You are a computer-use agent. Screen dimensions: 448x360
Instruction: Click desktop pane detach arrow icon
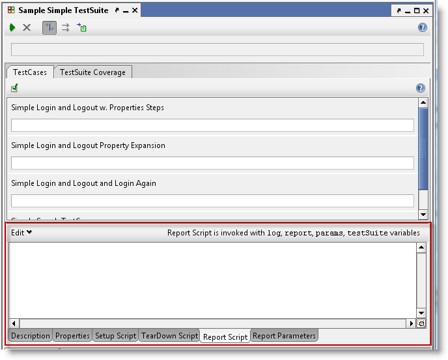pos(399,11)
